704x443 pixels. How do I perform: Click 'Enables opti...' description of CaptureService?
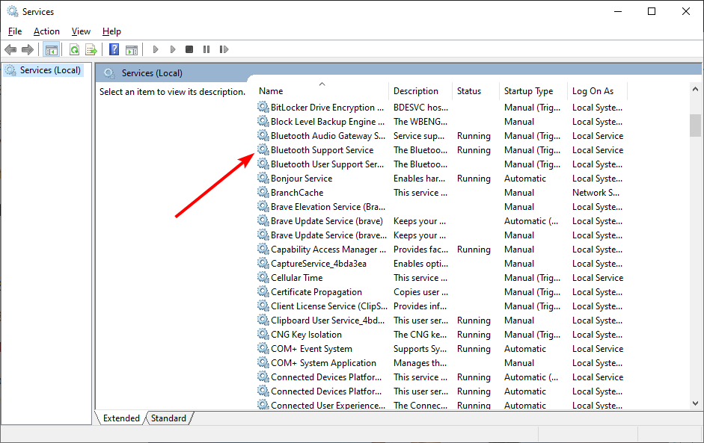pyautogui.click(x=420, y=264)
